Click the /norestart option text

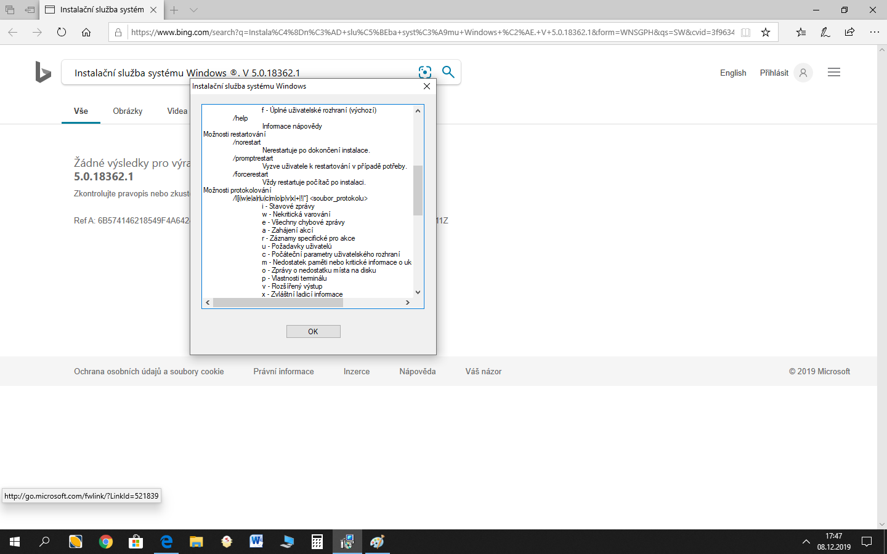coord(247,142)
